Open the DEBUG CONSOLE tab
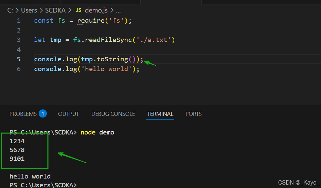Image resolution: width=321 pixels, height=188 pixels. point(113,114)
